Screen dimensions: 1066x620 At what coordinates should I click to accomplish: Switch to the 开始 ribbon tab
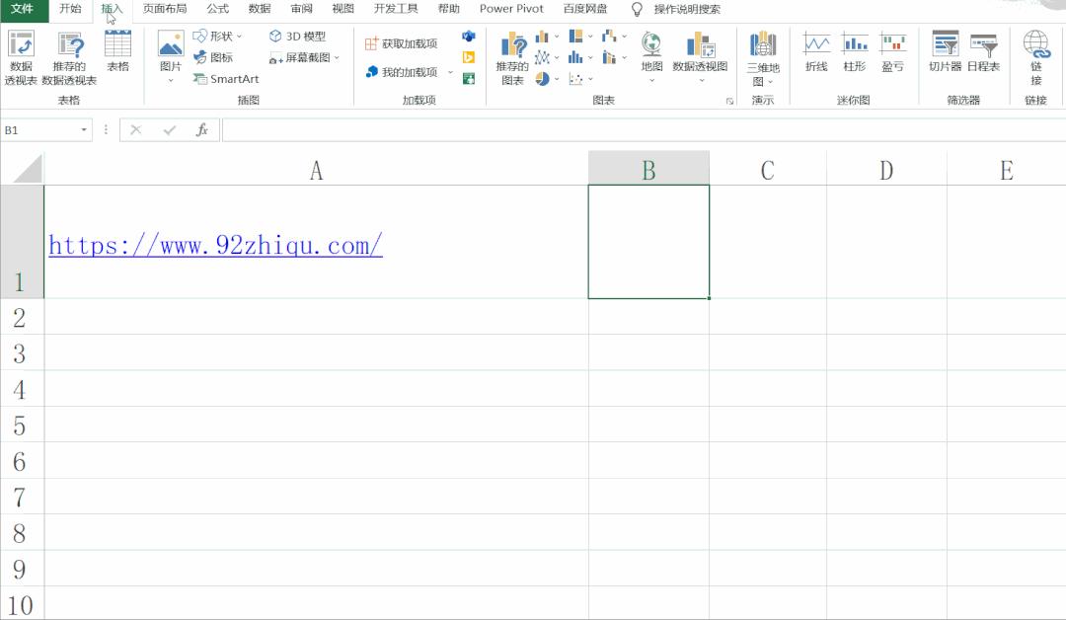point(68,9)
